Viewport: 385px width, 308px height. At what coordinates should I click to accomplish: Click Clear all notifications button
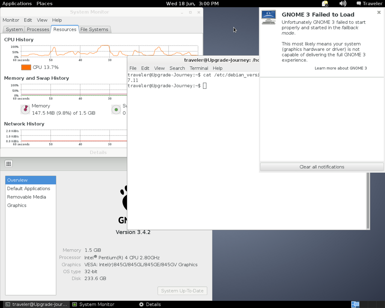point(322,167)
